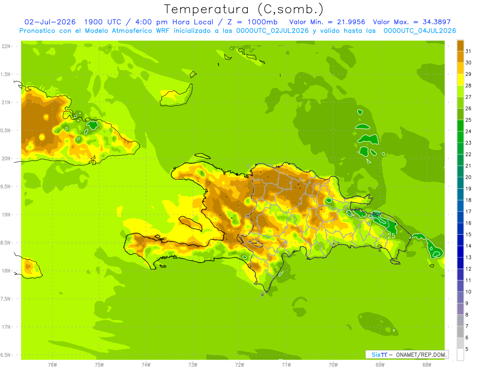Select the init time "0000UTC_02JUL2026"
479x370 pixels.
click(273, 31)
